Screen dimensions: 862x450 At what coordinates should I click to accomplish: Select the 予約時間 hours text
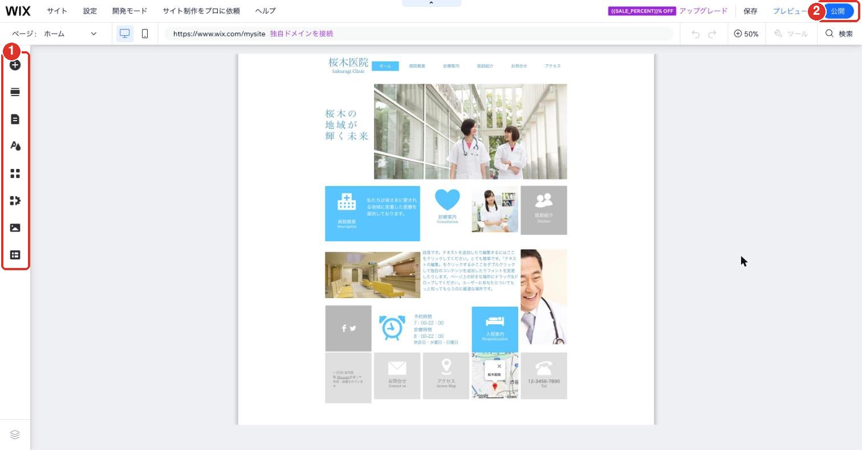[436, 329]
